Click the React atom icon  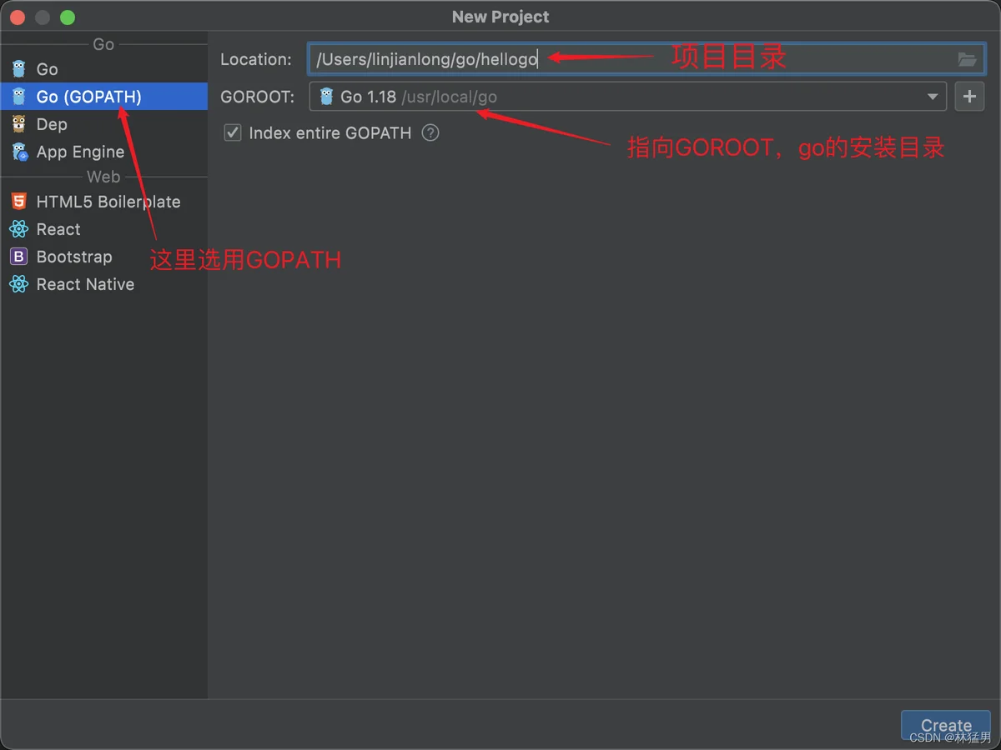pyautogui.click(x=18, y=229)
